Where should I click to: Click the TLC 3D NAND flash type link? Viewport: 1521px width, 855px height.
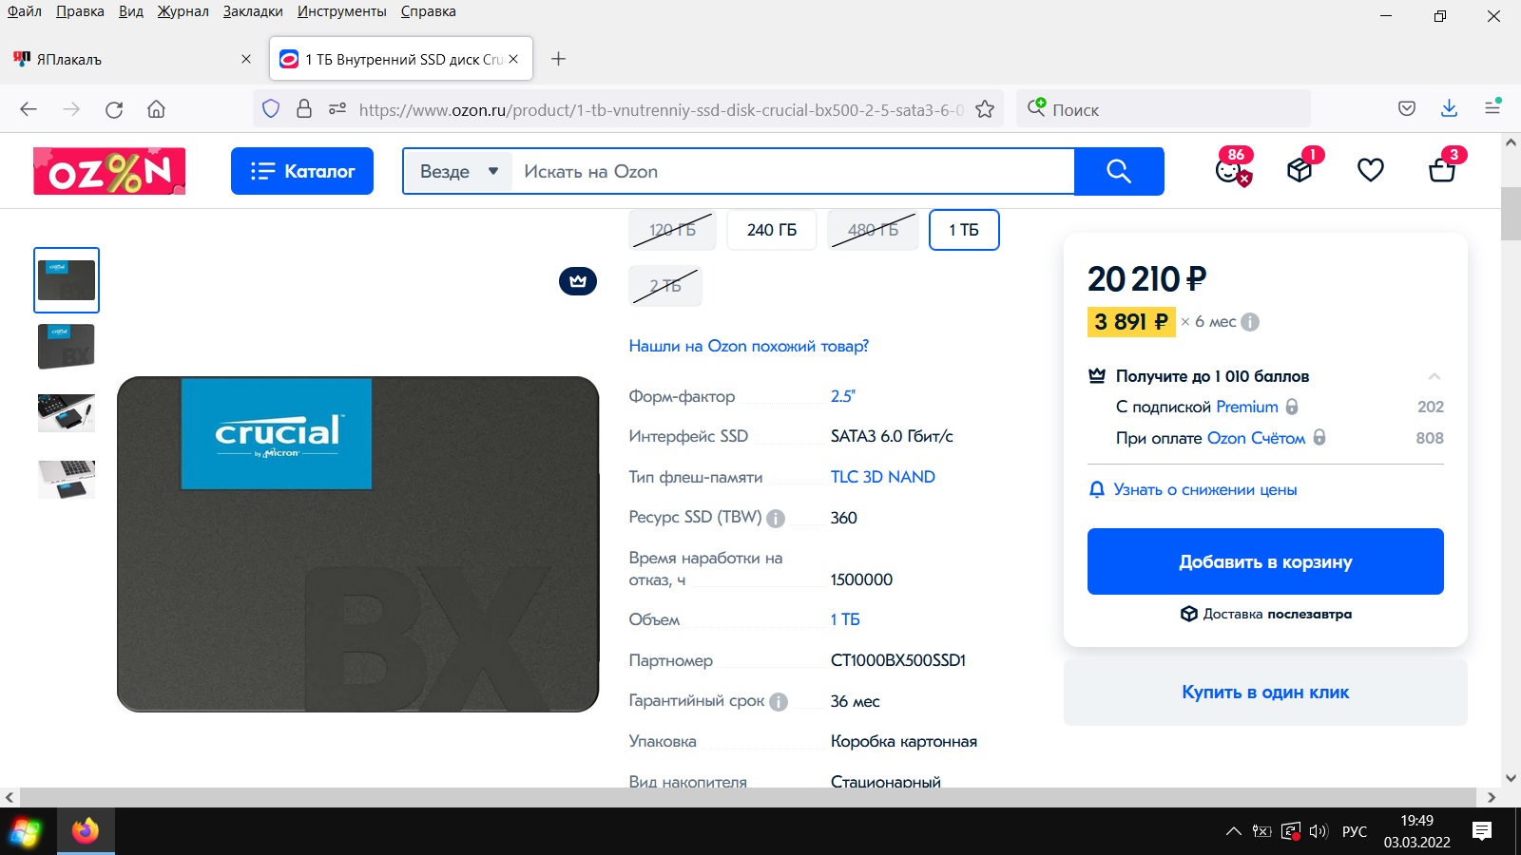883,477
